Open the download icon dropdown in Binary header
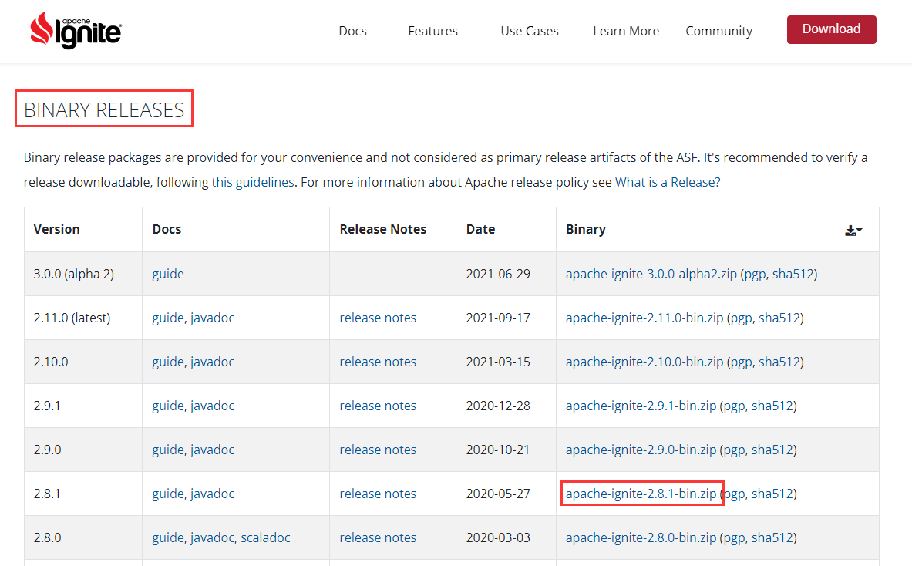 [853, 231]
